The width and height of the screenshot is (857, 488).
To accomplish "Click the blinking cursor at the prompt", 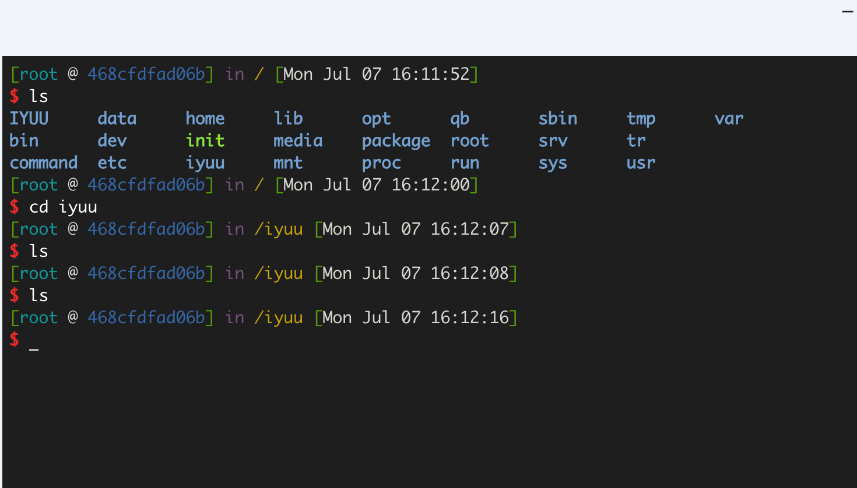I will 34,349.
